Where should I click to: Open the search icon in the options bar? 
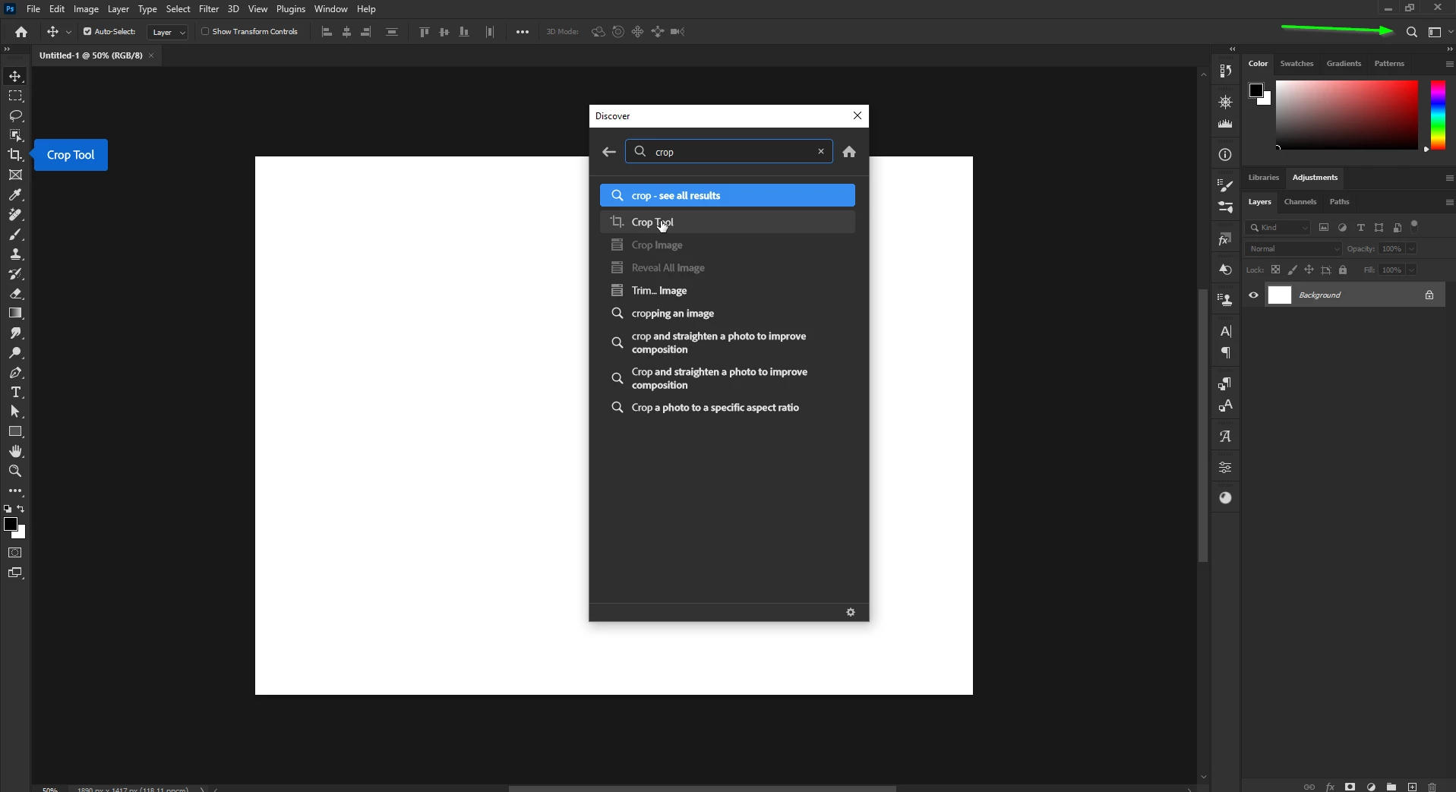click(1411, 32)
